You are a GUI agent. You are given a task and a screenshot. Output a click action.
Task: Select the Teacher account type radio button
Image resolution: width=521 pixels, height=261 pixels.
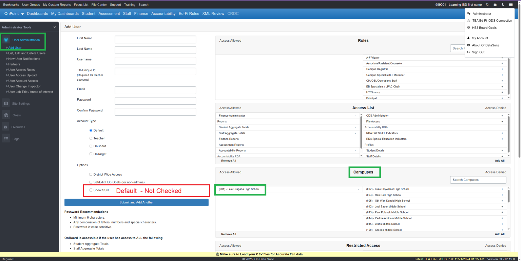(91, 138)
